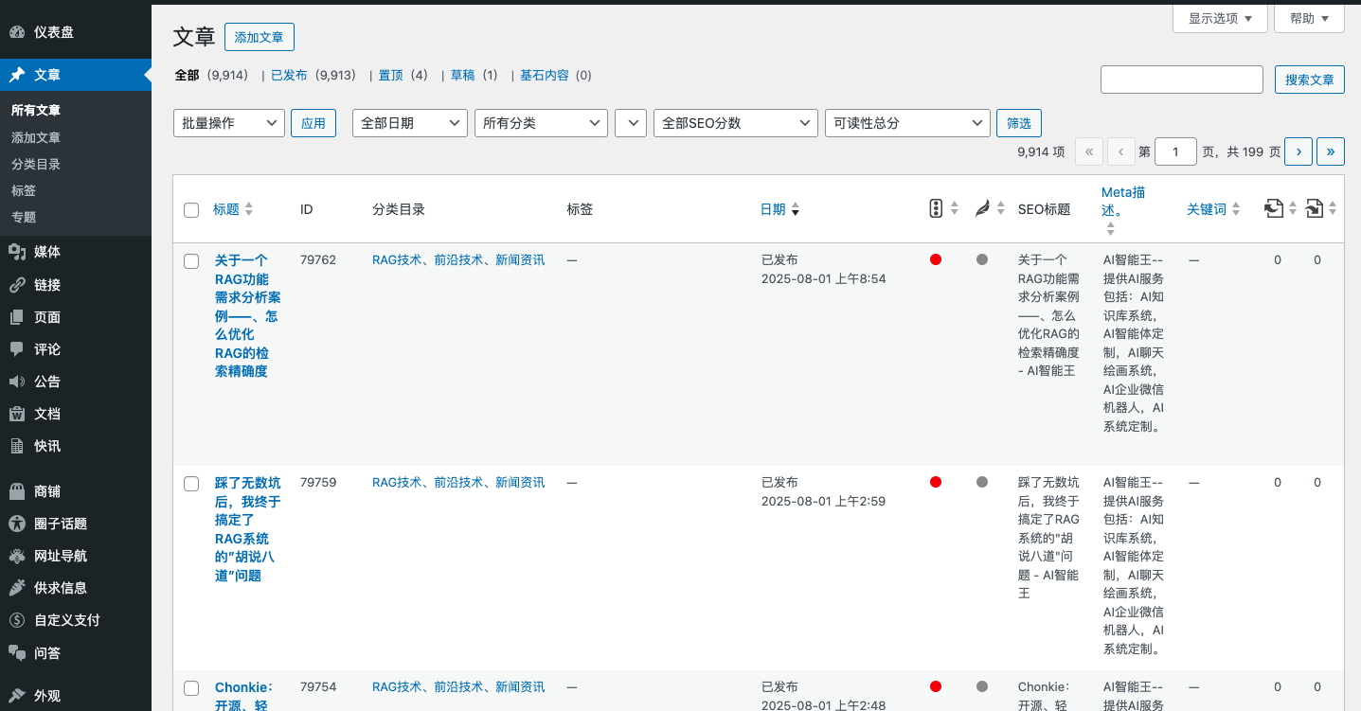Filter by 基石内容 cornerstone content
This screenshot has height=711, width=1361.
(545, 75)
